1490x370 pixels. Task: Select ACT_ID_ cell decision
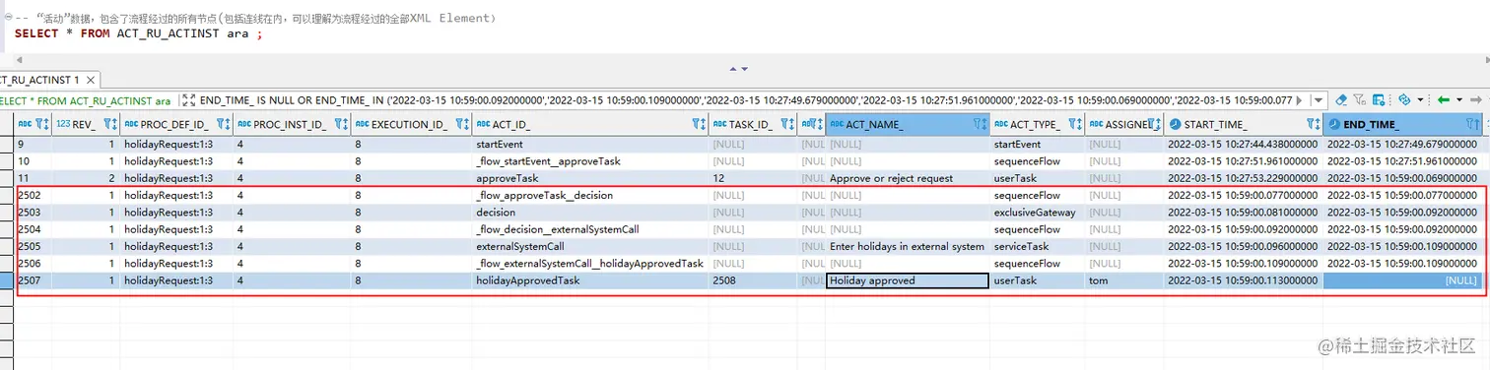click(x=589, y=212)
